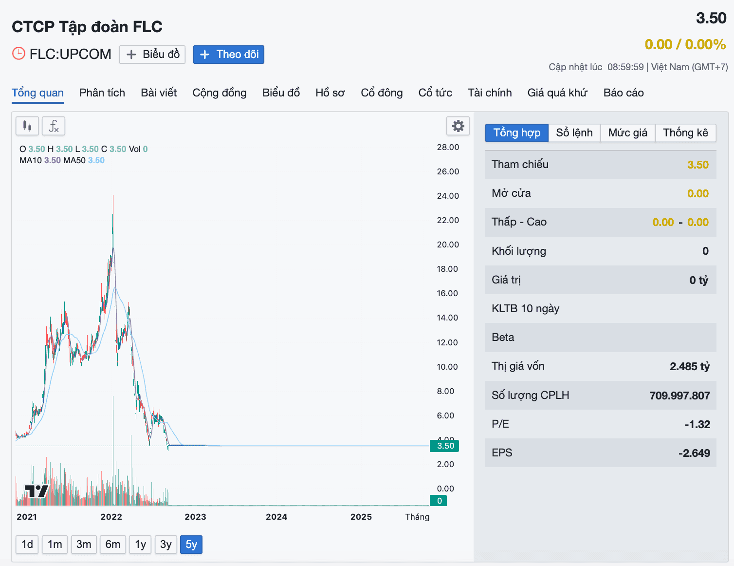This screenshot has height=566, width=734.
Task: Open the Giá quá khứ tab
Action: point(557,93)
